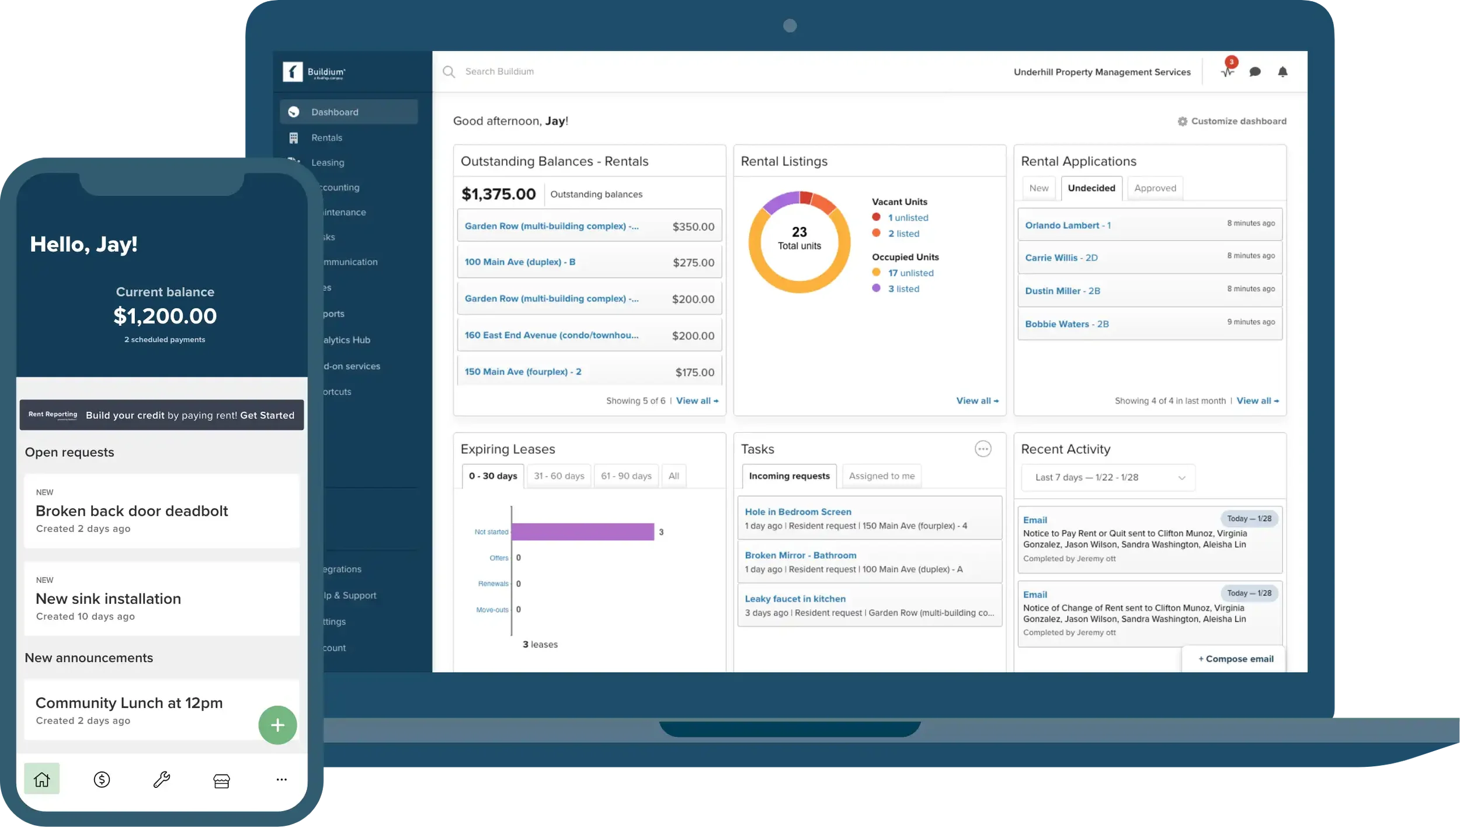The height and width of the screenshot is (827, 1460).
Task: Open the Tasks panel ellipsis menu
Action: (x=983, y=449)
